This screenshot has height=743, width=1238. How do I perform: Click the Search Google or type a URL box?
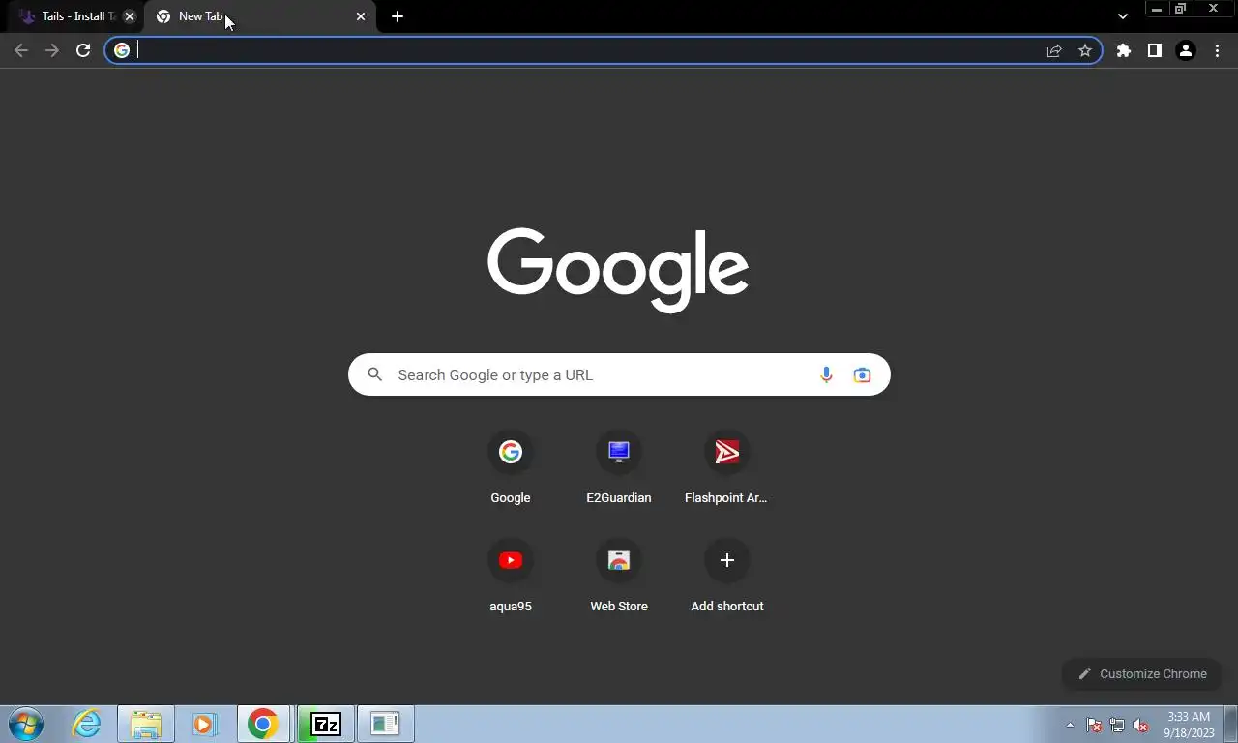619,374
